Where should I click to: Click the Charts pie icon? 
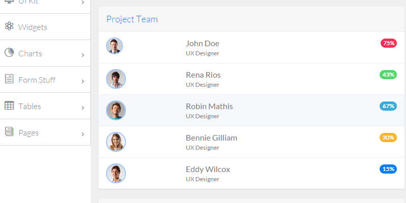coord(9,53)
